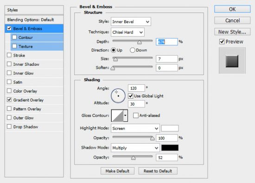The width and height of the screenshot is (255, 183).
Task: Enable the Texture checkbox
Action: tap(14, 46)
